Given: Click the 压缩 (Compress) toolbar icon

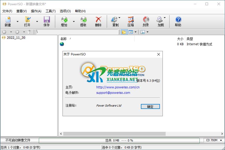Looking at the screenshot, I should (x=131, y=20).
